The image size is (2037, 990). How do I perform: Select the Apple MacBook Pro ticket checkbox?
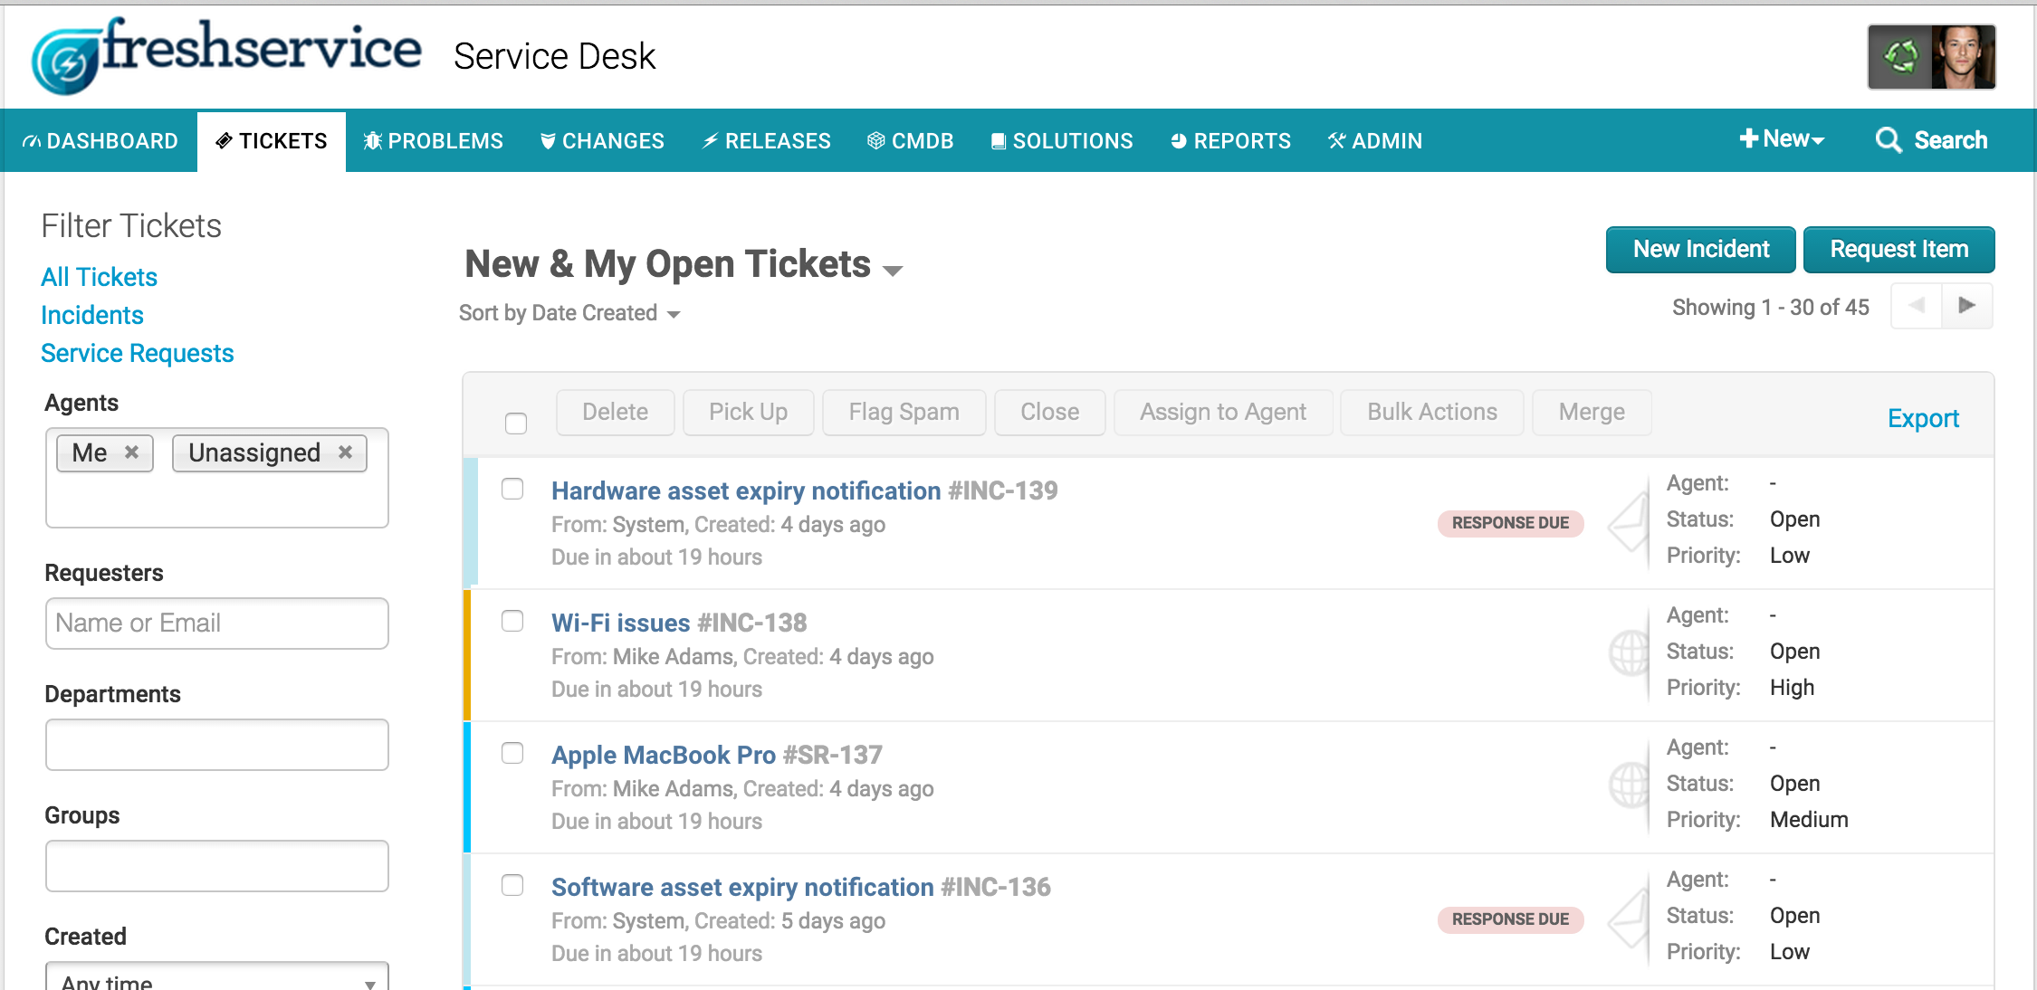pos(512,753)
